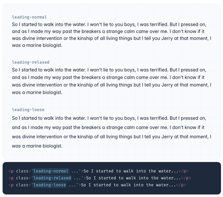This screenshot has height=197, width=223.
Task: Click the first code line's text content
Action: [131, 171]
